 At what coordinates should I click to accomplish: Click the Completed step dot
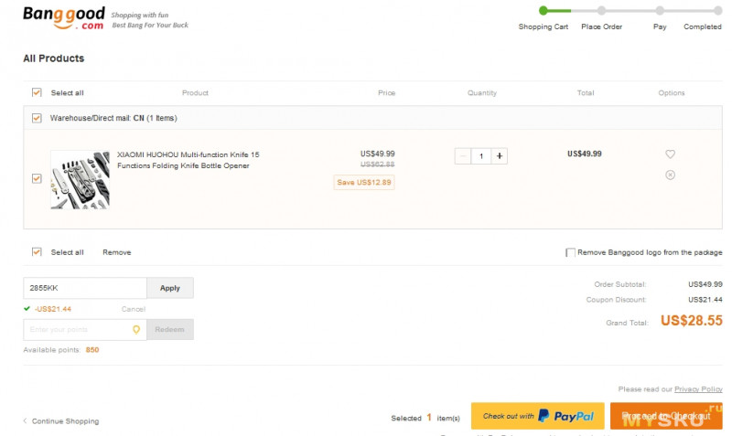pyautogui.click(x=717, y=10)
